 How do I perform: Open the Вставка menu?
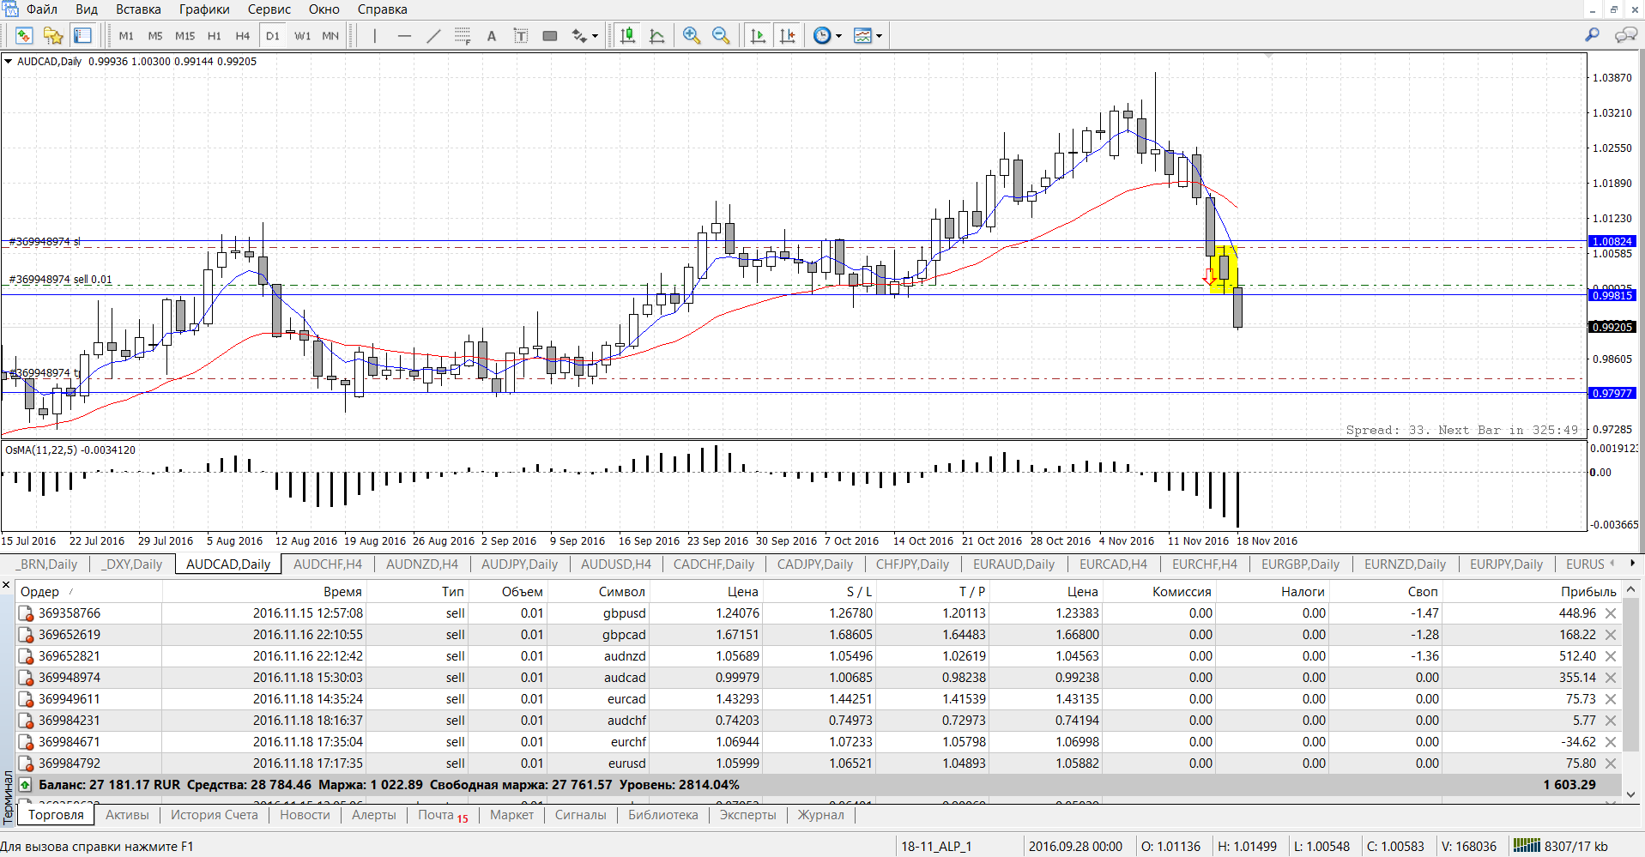[138, 9]
